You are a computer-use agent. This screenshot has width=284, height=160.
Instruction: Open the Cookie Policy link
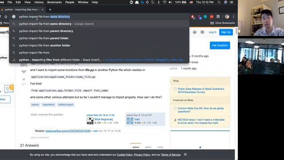click(125, 155)
